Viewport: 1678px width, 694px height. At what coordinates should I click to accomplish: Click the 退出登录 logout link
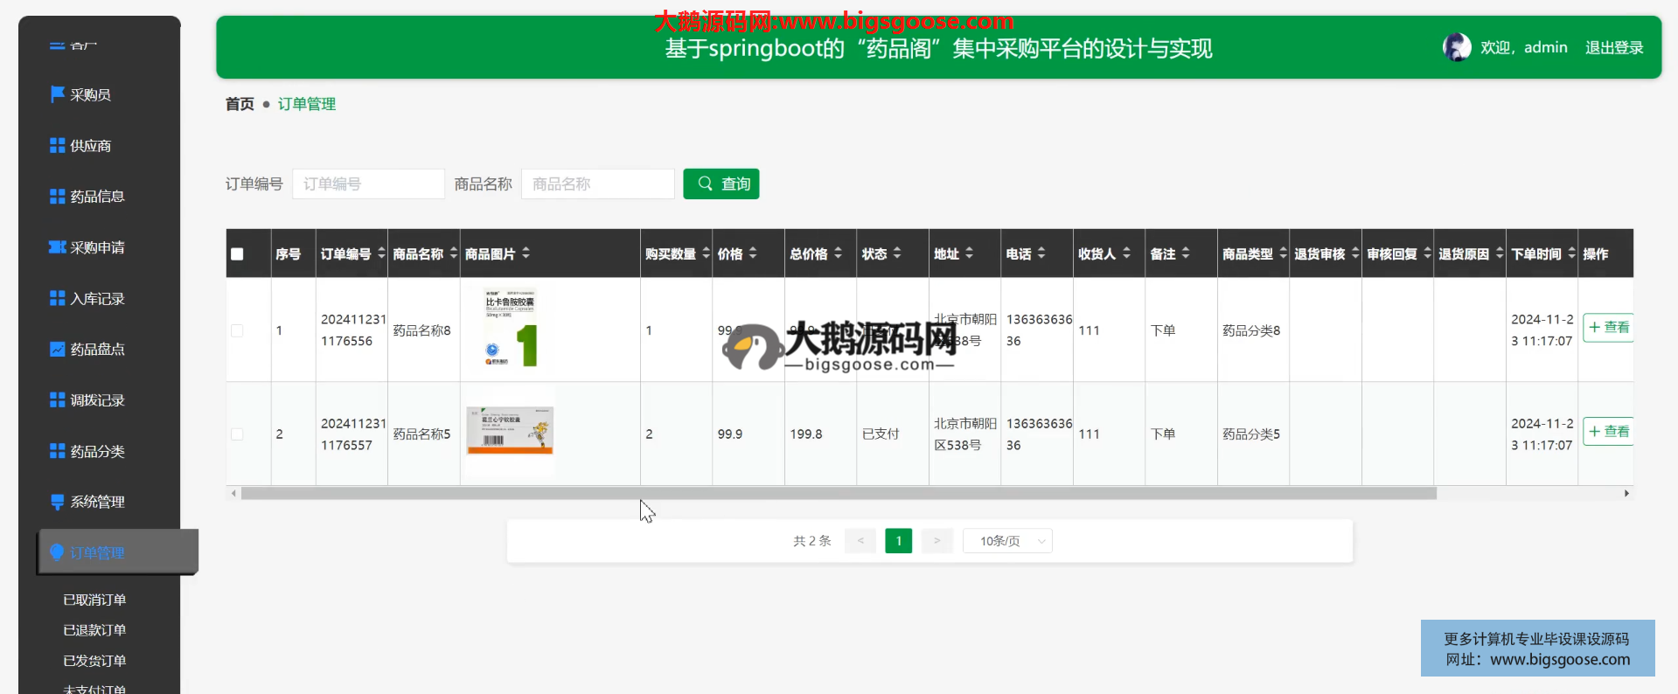[x=1613, y=48]
